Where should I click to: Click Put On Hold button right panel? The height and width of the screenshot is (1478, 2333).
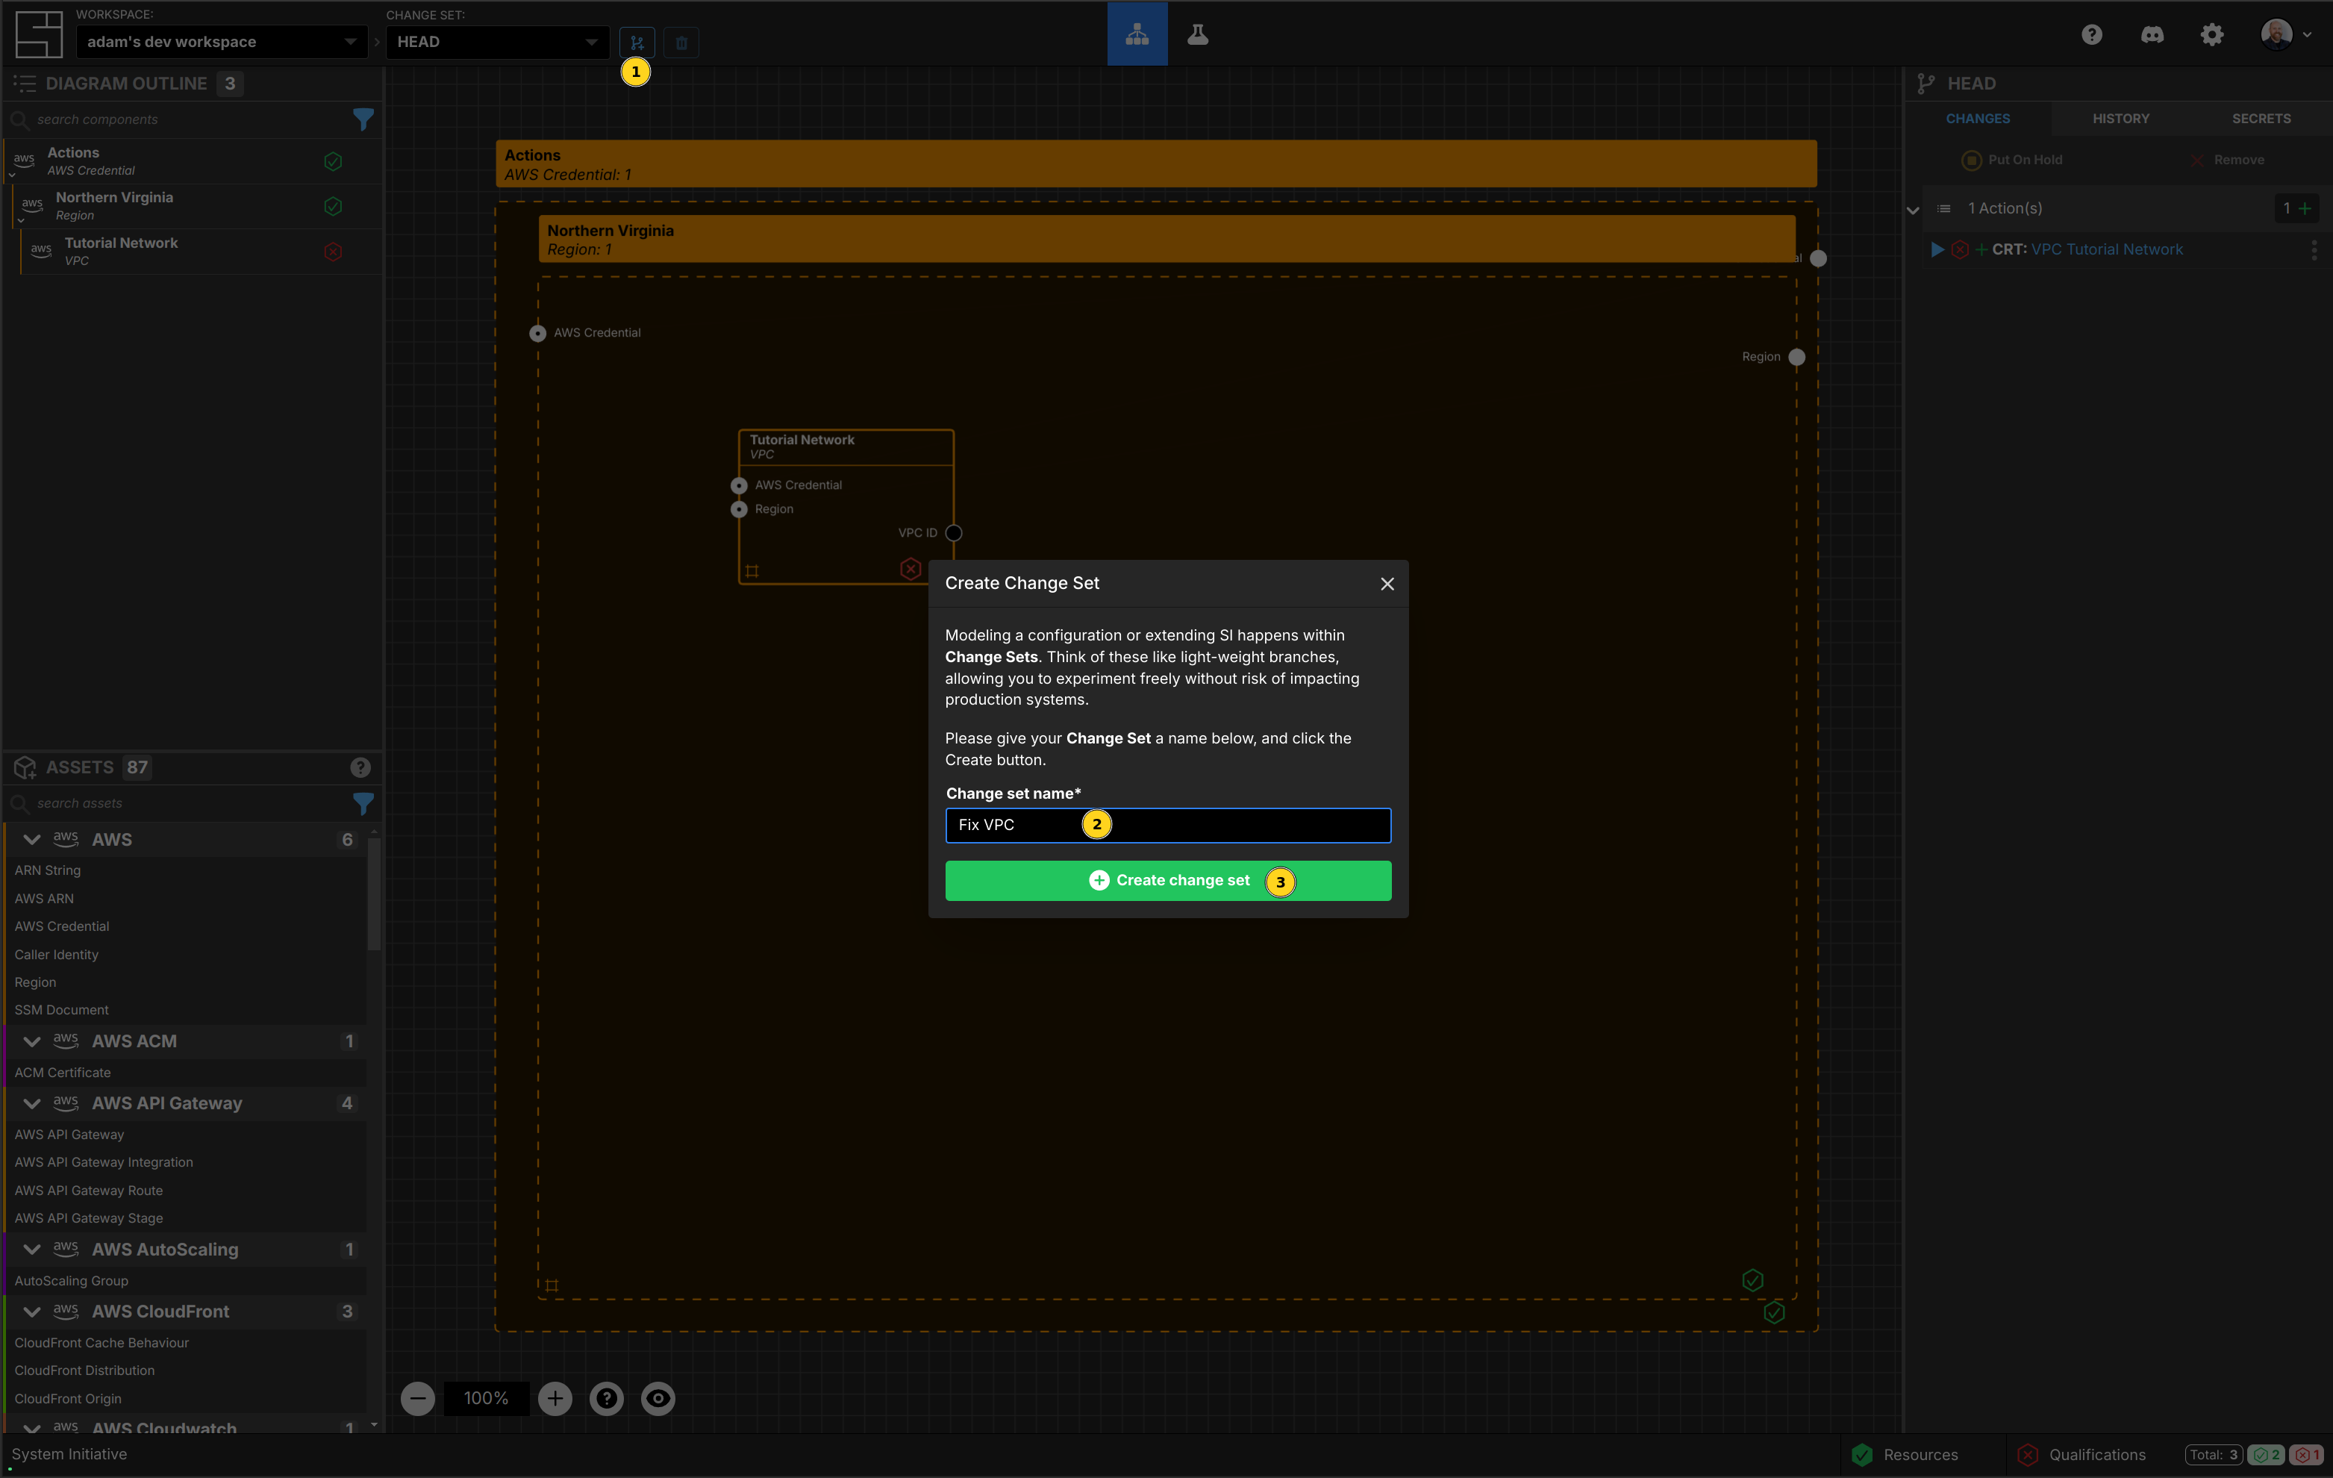[x=2014, y=160]
